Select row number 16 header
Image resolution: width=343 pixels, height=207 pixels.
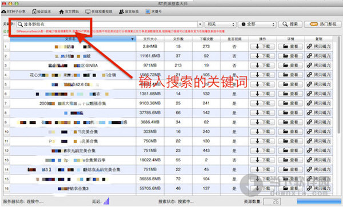pos(6,188)
